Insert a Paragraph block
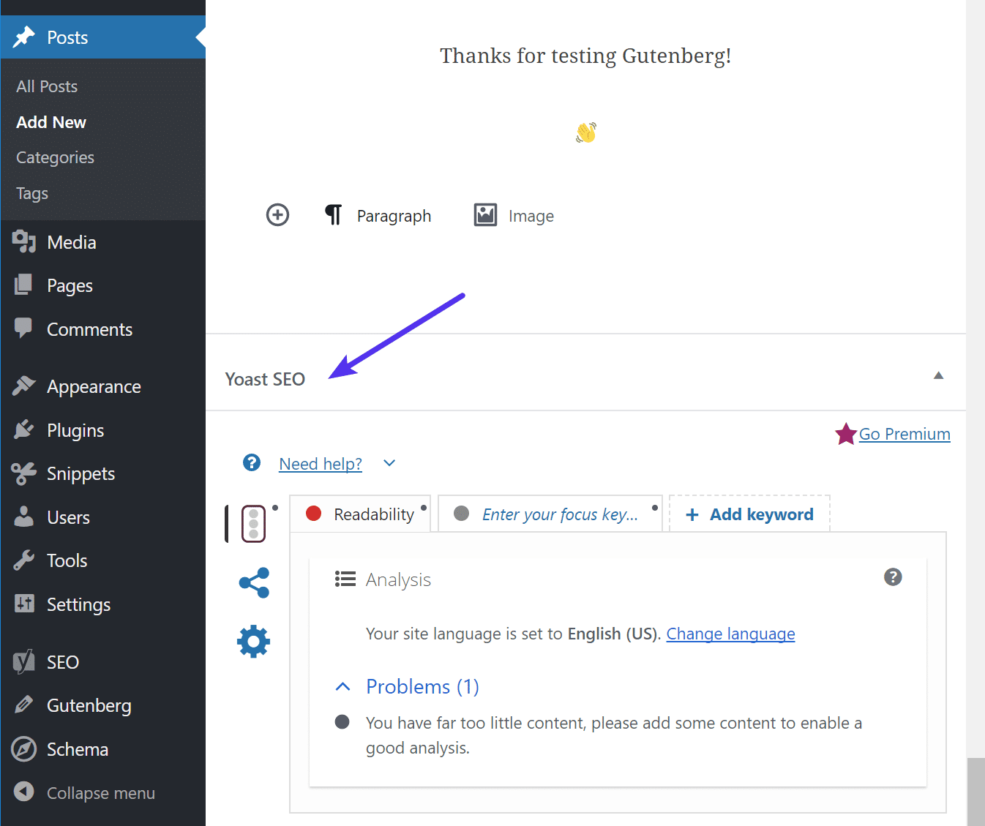 point(378,215)
